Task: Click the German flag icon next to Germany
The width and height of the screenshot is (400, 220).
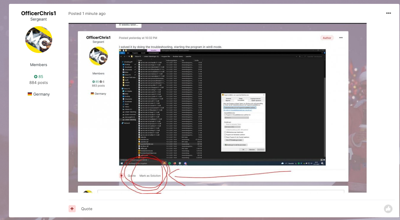Action: 30,94
